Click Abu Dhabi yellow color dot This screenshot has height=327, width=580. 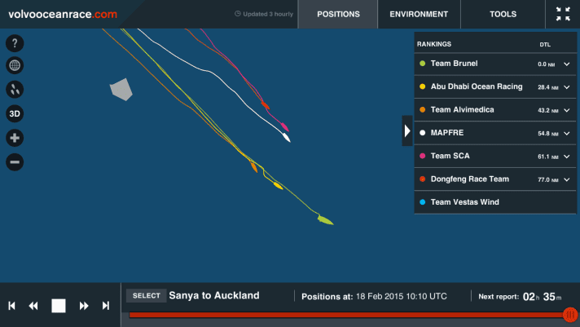point(423,86)
